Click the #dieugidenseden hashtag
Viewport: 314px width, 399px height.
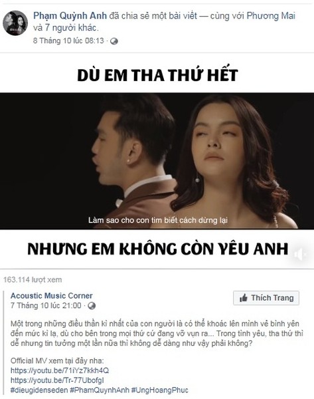point(39,390)
